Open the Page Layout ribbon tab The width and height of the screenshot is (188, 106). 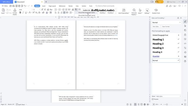(x=52, y=6)
